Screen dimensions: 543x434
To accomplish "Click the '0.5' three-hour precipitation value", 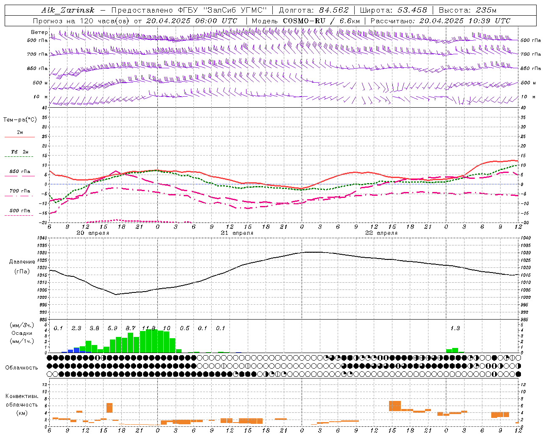I will tap(185, 328).
